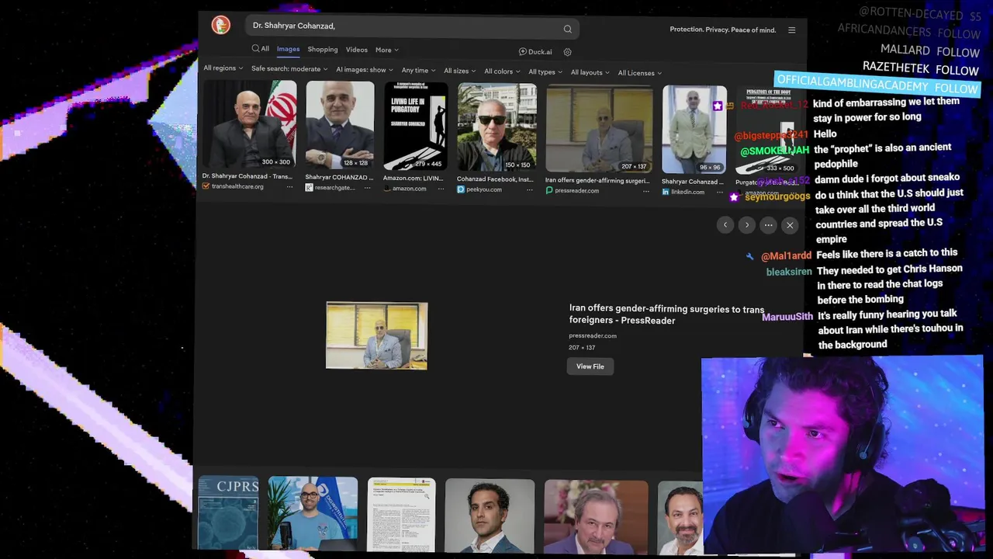
Task: Expand the More search tabs menu
Action: tap(387, 50)
